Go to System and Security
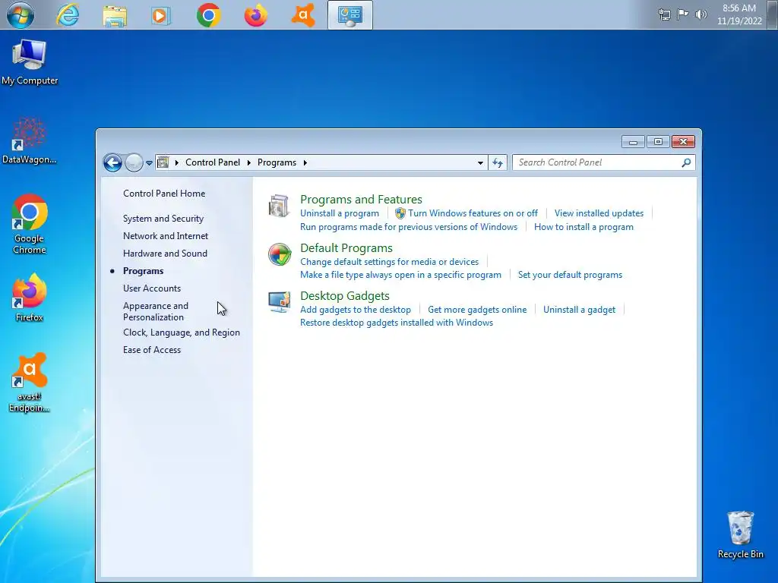Viewport: 778px width, 583px height. click(x=163, y=219)
